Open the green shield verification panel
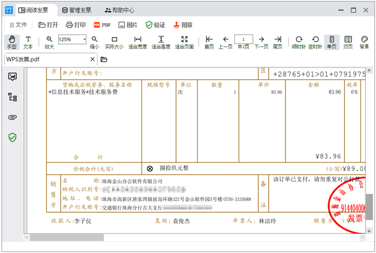This screenshot has height=253, width=376. [x=13, y=138]
